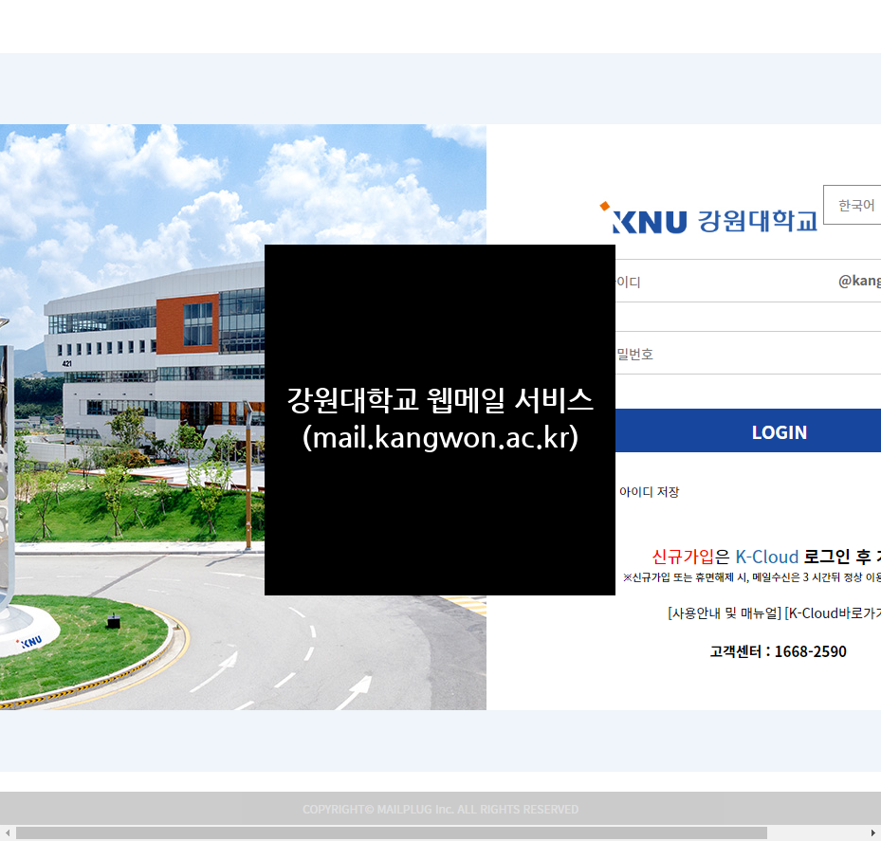Open the 신규가입 sign-up link

click(684, 557)
